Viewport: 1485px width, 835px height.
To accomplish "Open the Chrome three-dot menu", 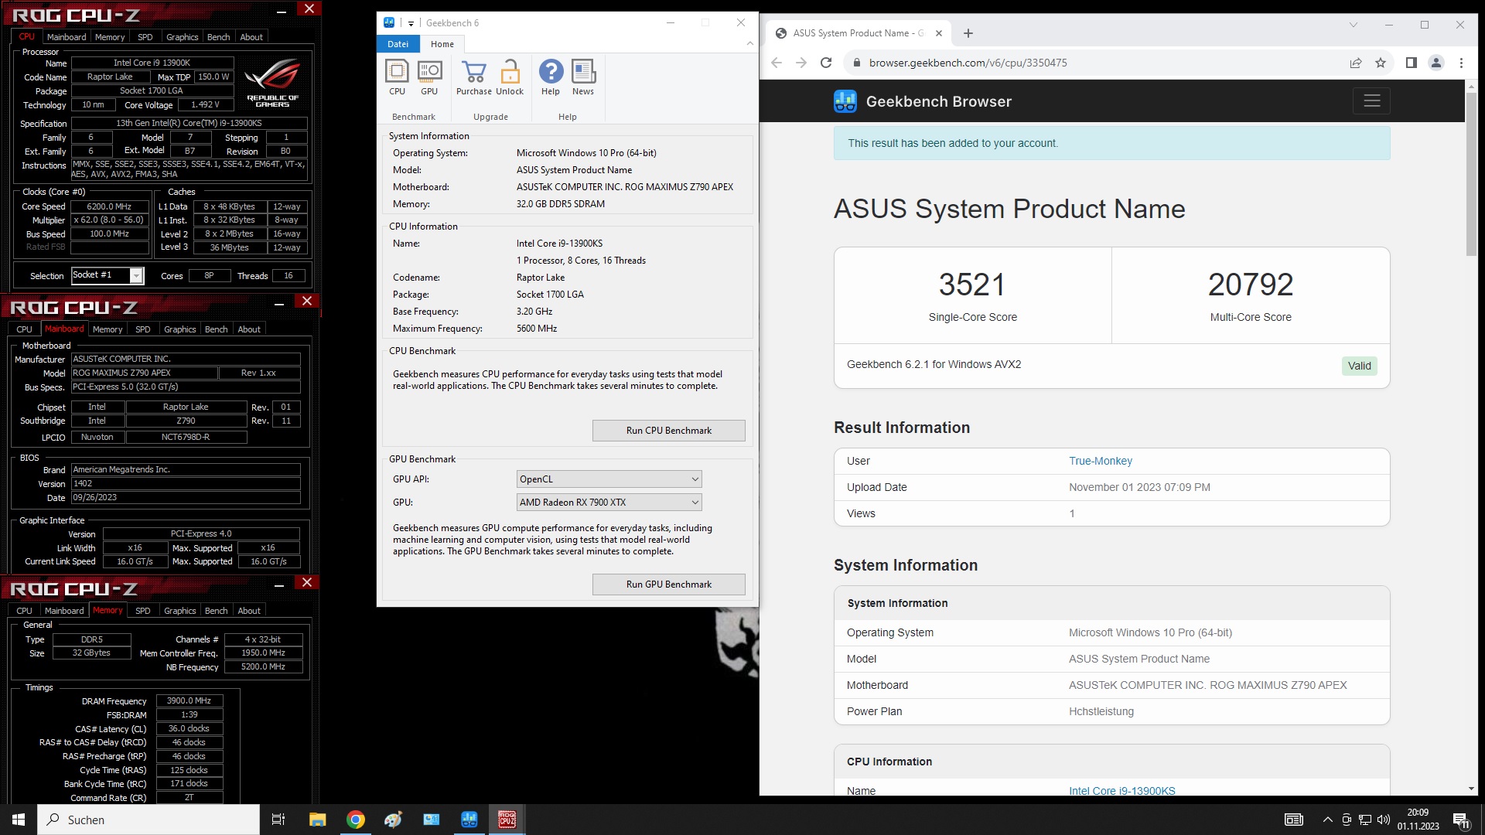I will tap(1461, 63).
